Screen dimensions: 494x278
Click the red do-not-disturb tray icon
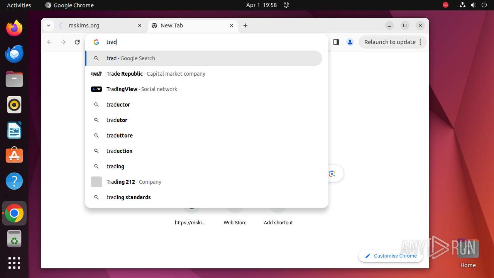[x=446, y=5]
